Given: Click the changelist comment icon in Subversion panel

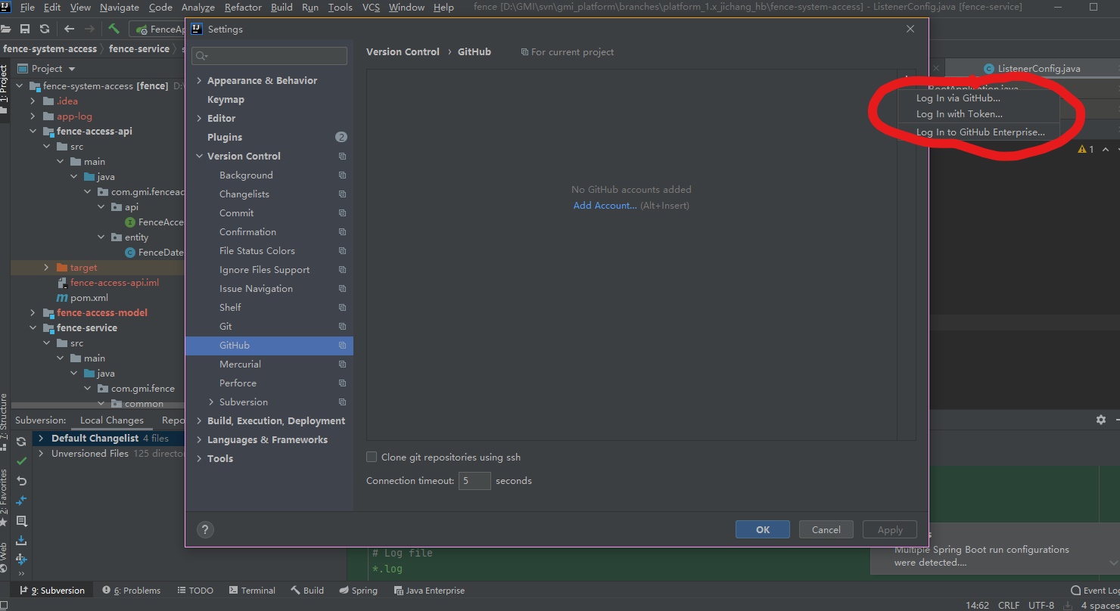Looking at the screenshot, I should 21,520.
